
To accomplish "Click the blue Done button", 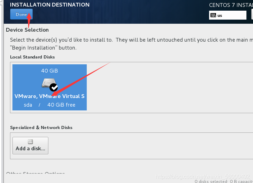I will coord(21,14).
